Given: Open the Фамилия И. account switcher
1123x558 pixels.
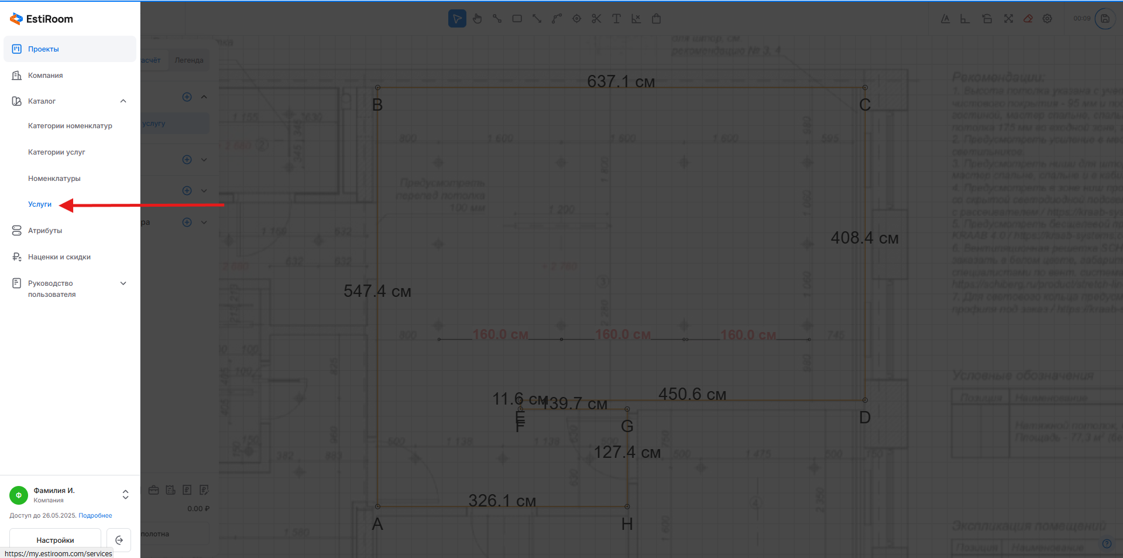Looking at the screenshot, I should 125,495.
